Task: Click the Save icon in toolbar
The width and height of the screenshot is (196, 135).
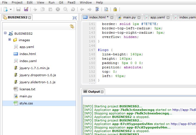Action: [x=18, y=9]
